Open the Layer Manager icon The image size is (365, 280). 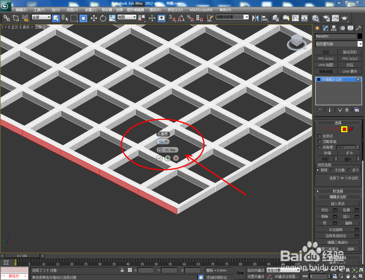[275, 18]
